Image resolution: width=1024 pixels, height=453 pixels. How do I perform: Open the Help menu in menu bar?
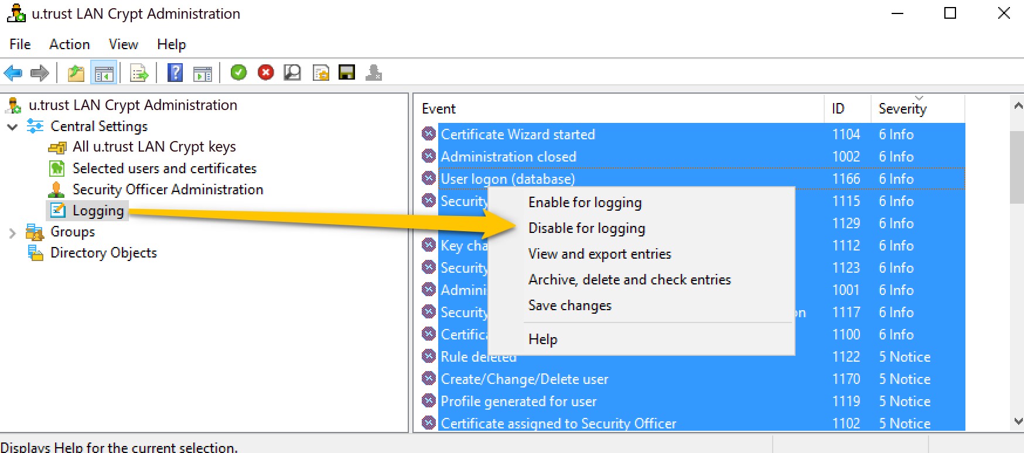tap(171, 44)
